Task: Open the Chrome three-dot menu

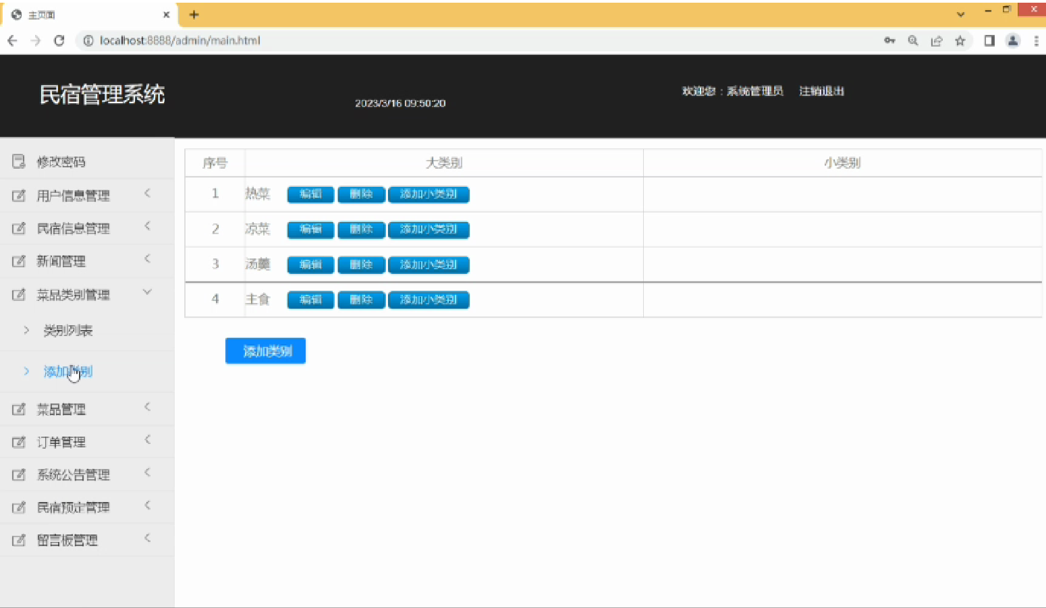Action: [1037, 40]
